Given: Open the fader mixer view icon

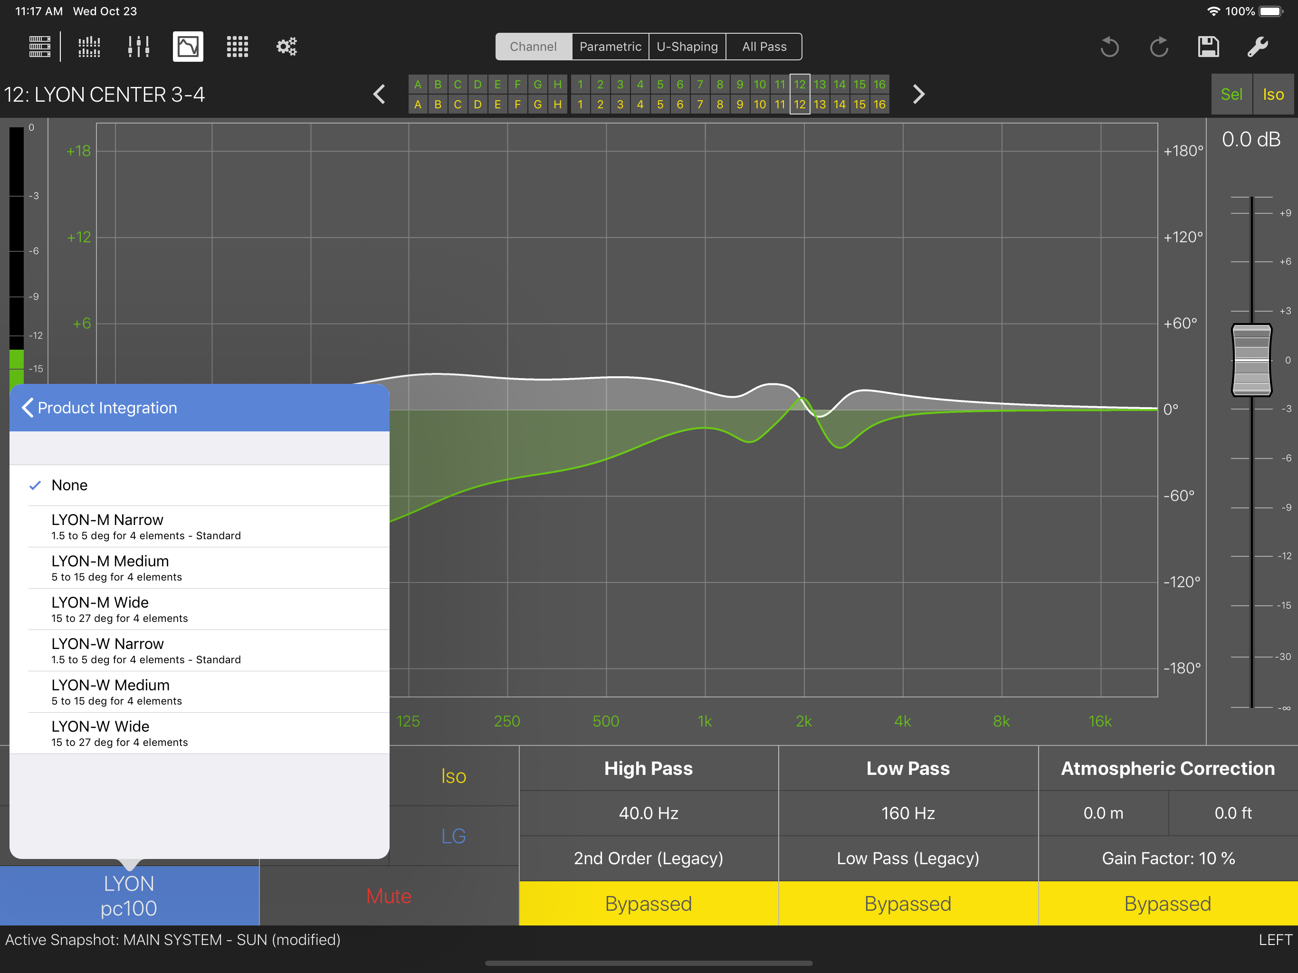Looking at the screenshot, I should 138,47.
